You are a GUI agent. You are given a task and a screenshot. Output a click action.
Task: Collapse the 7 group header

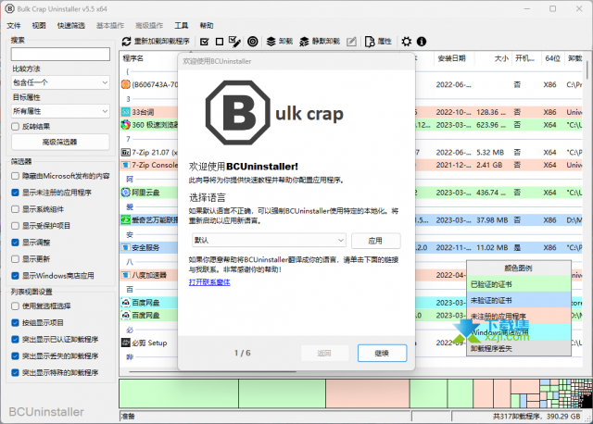click(x=128, y=139)
